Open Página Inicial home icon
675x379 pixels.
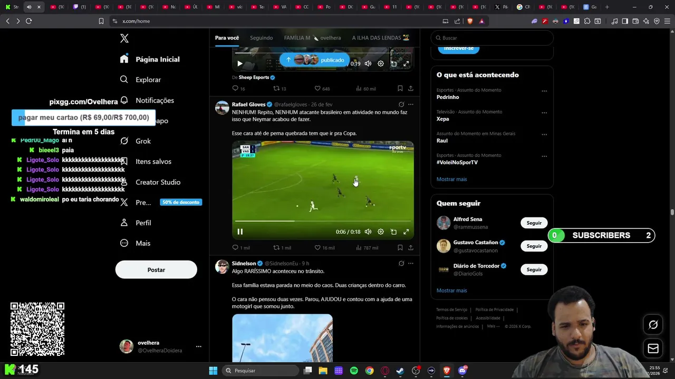(x=124, y=59)
